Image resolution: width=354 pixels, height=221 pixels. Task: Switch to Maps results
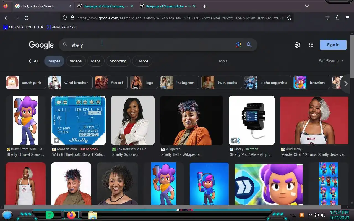(x=96, y=61)
